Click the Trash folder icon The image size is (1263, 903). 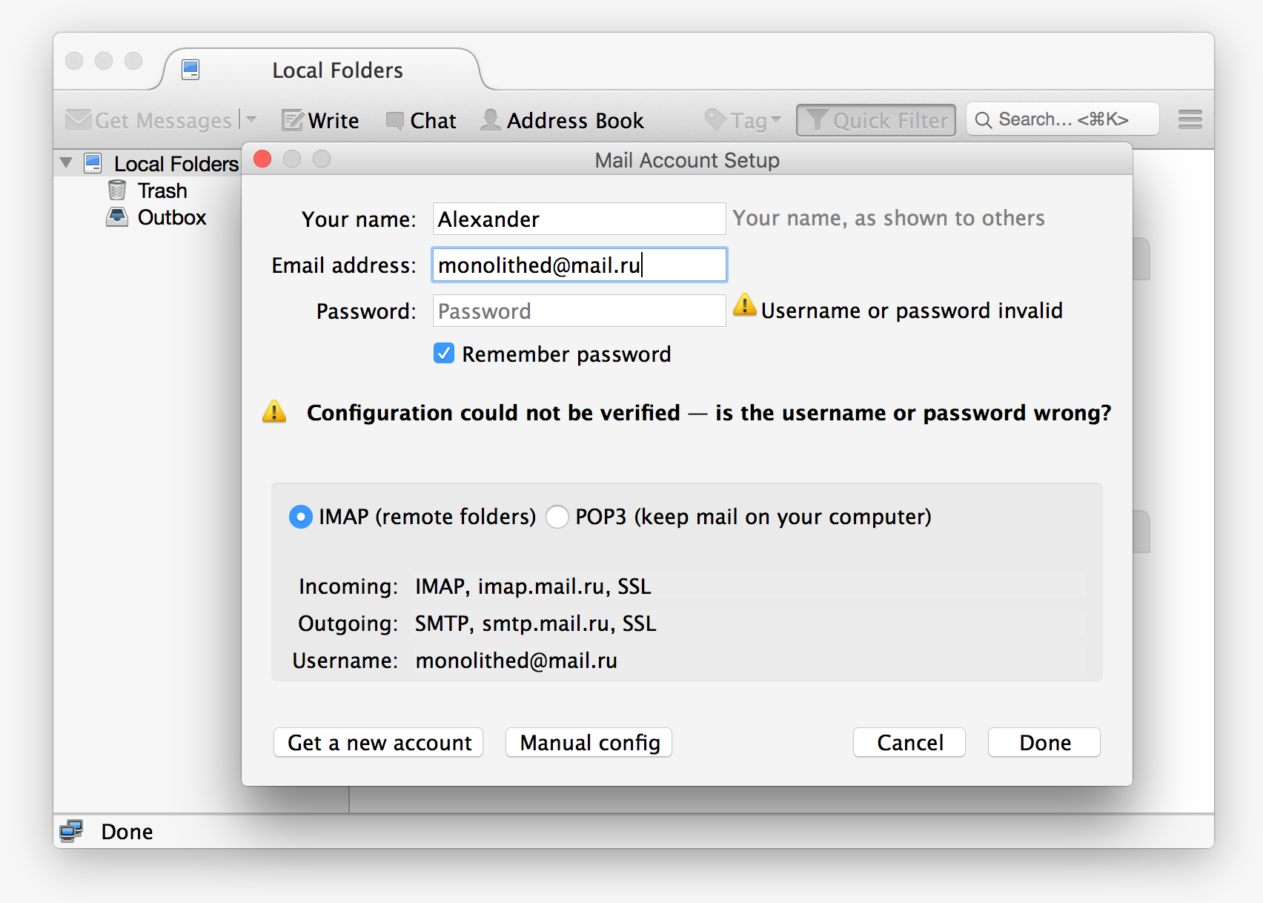click(117, 191)
